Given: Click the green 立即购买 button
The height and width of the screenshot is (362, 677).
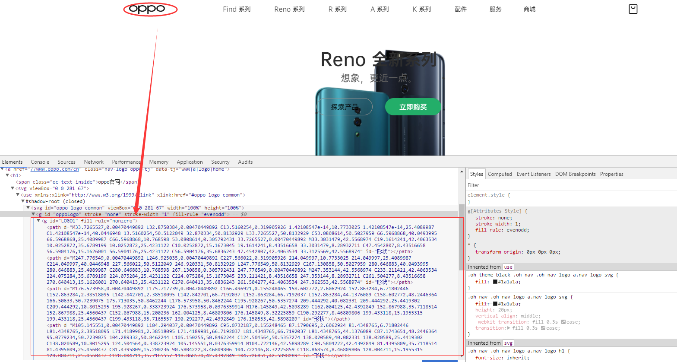Looking at the screenshot, I should coord(413,107).
